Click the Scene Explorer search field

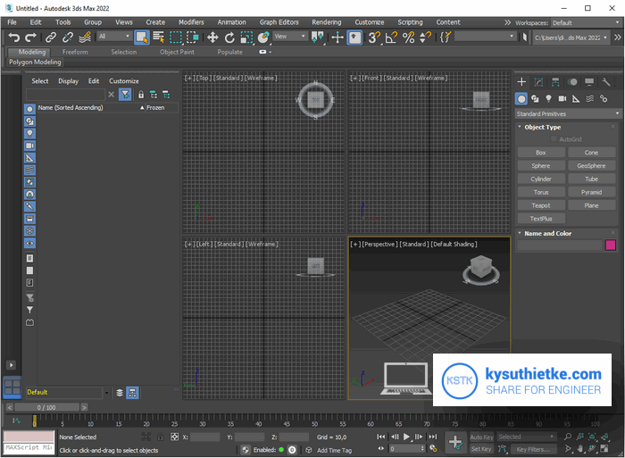[65, 95]
